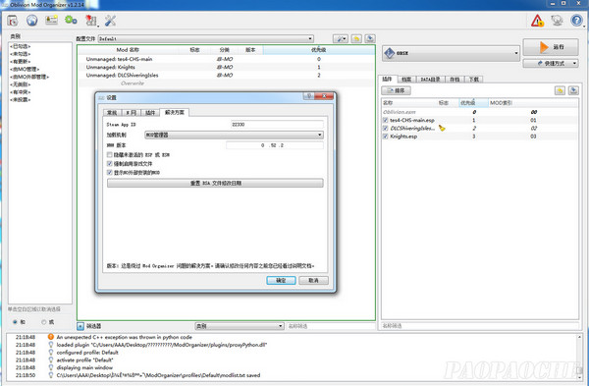Viewport: 589px width, 386px height.
Task: Select the first tab of right panel
Action: pos(388,79)
